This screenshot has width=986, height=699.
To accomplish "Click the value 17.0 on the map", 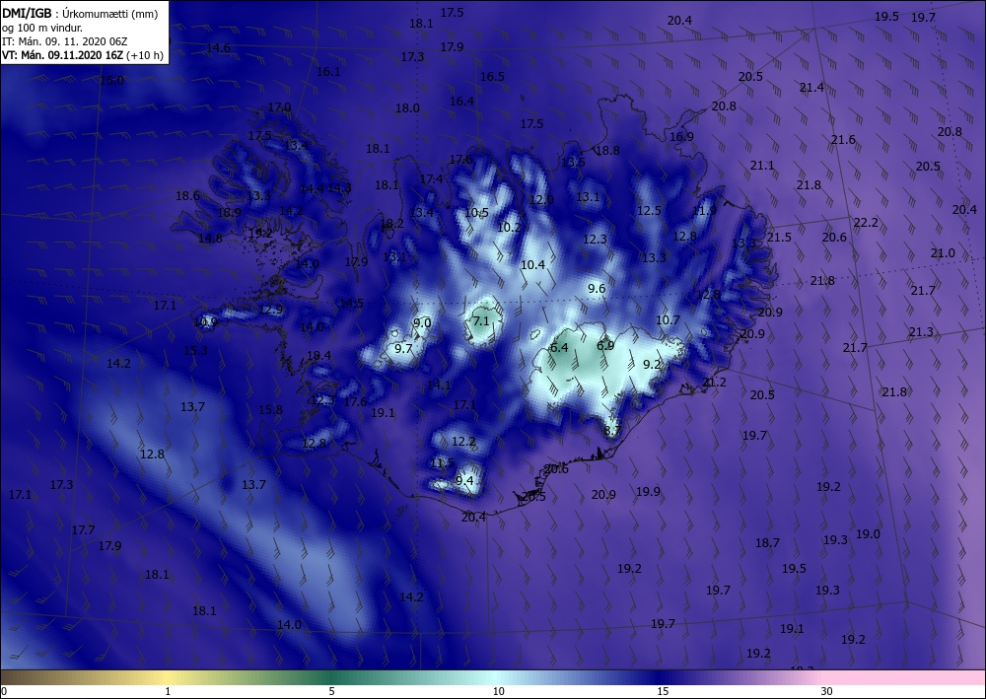I will tap(279, 107).
